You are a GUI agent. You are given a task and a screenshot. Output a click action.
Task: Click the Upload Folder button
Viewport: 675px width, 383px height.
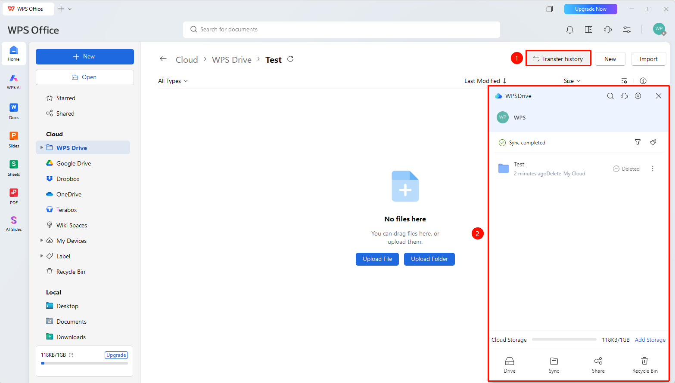pyautogui.click(x=429, y=259)
